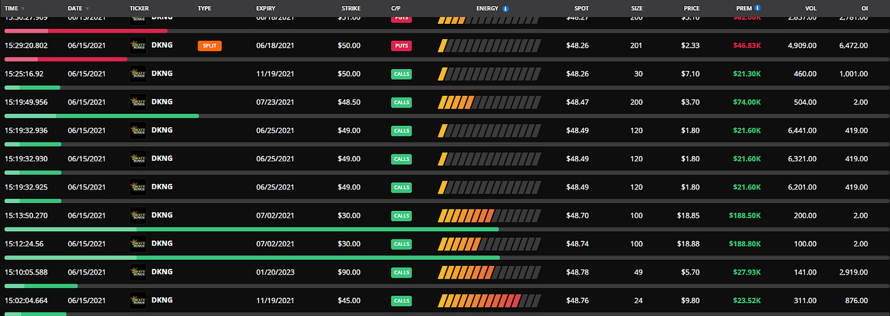This screenshot has height=316, width=890.
Task: Click energy meter in 15:02:04.664 row
Action: click(x=489, y=301)
